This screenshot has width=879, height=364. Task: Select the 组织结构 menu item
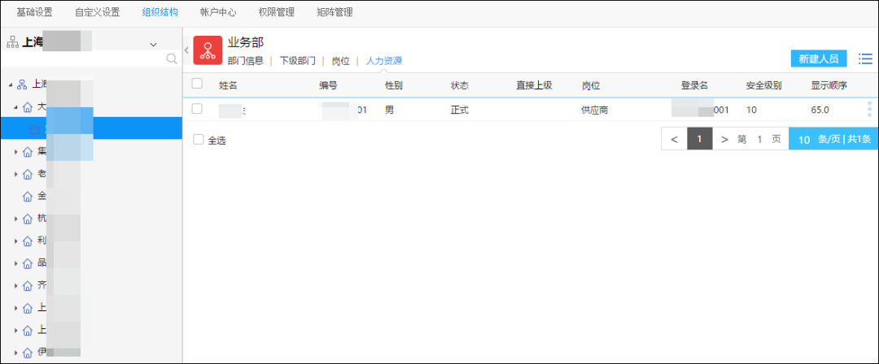point(160,12)
